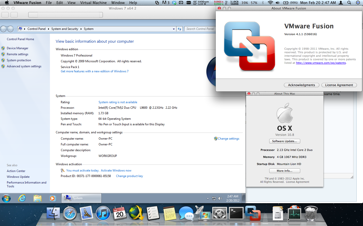Launch Safari from the Dock
The height and width of the screenshot is (226, 363).
(70, 214)
